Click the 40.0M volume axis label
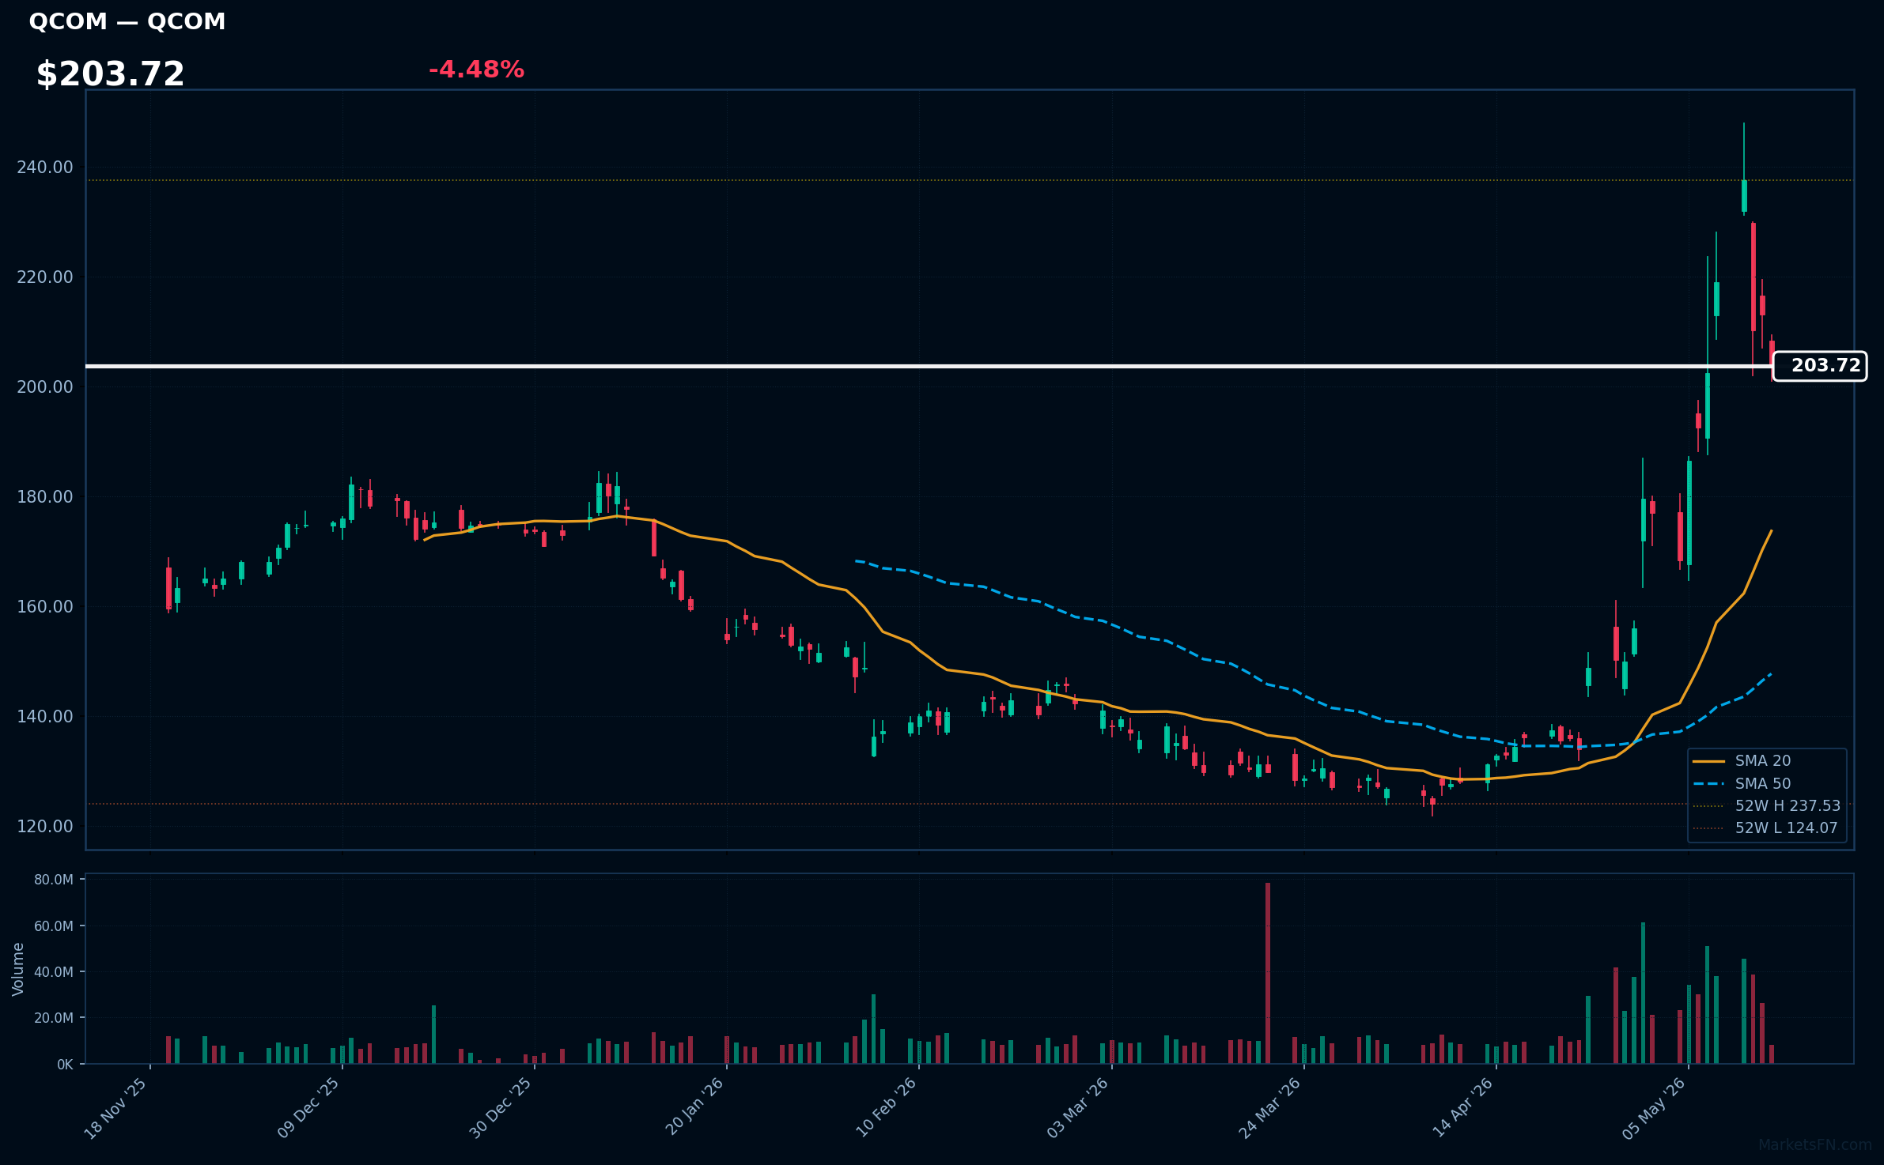 [54, 972]
